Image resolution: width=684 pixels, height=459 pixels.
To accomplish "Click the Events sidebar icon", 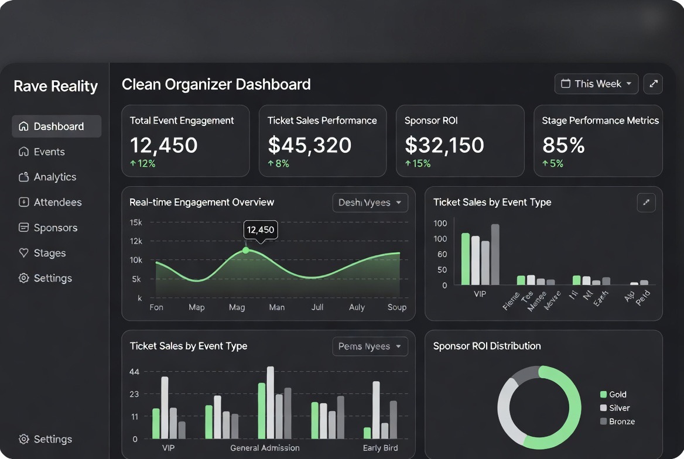I will pyautogui.click(x=23, y=152).
